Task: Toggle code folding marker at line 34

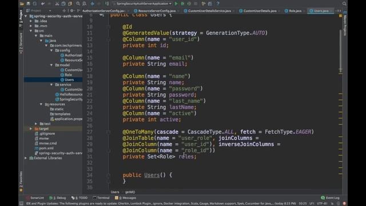Action: coord(109,175)
